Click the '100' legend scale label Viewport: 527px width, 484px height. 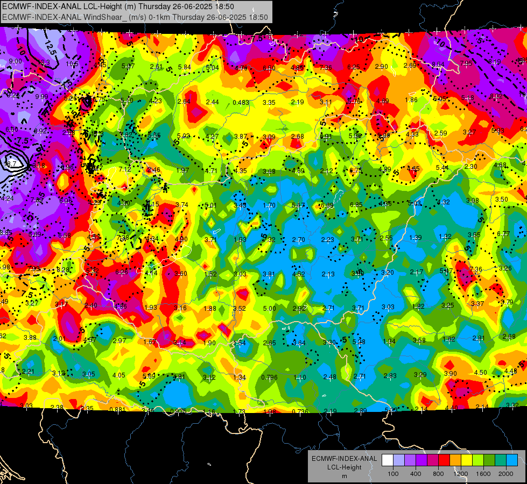pos(394,474)
